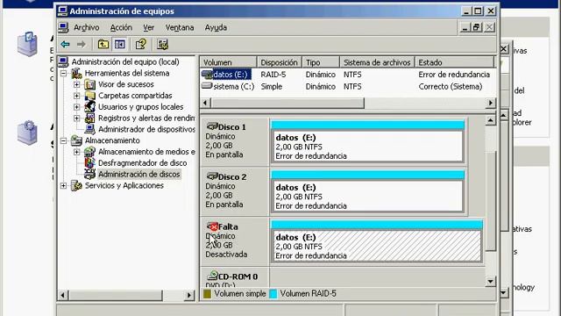This screenshot has width=561, height=316.
Task: Click the "Correcto (Sistema)" status cell
Action: (x=451, y=86)
